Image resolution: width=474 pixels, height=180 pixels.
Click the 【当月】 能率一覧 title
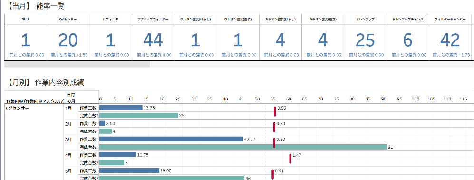[36, 6]
